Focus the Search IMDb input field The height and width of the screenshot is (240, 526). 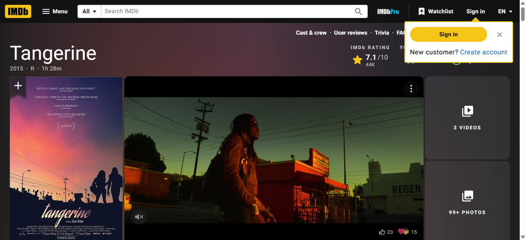[x=228, y=11]
